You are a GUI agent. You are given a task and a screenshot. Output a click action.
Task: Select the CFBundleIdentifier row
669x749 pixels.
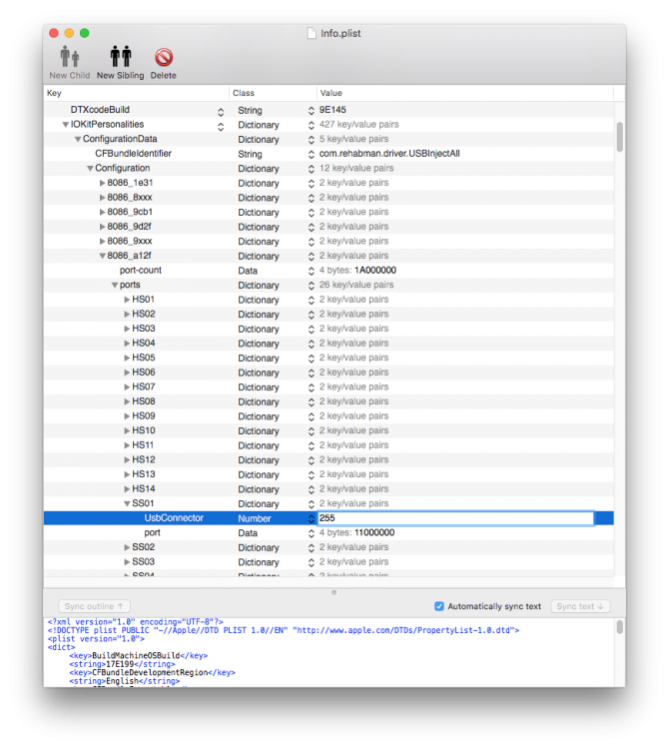(x=329, y=154)
